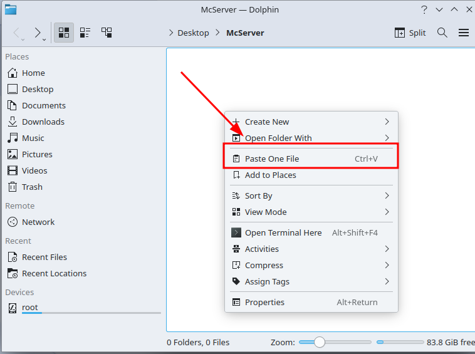The width and height of the screenshot is (475, 354).
Task: Select the root device
Action: (x=30, y=307)
